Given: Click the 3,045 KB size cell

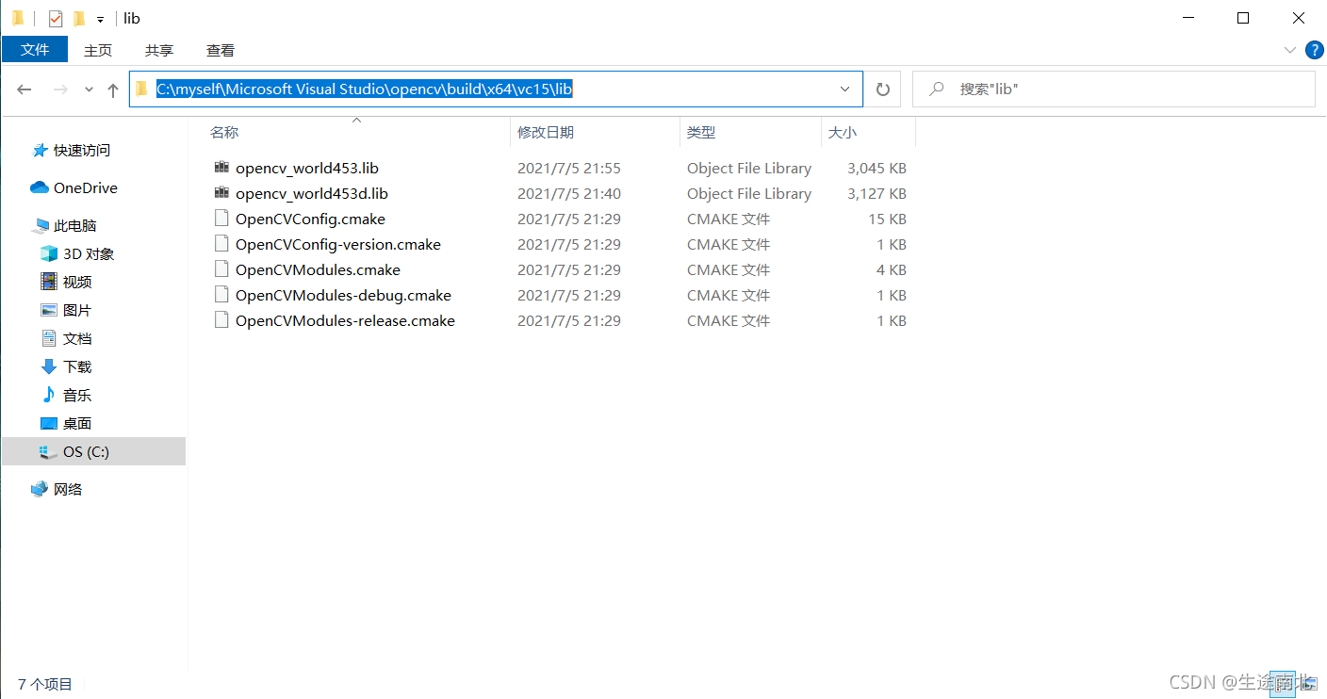Looking at the screenshot, I should (876, 169).
